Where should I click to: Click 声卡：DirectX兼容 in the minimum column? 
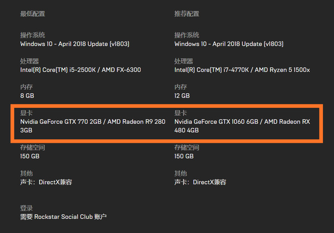[46, 182]
